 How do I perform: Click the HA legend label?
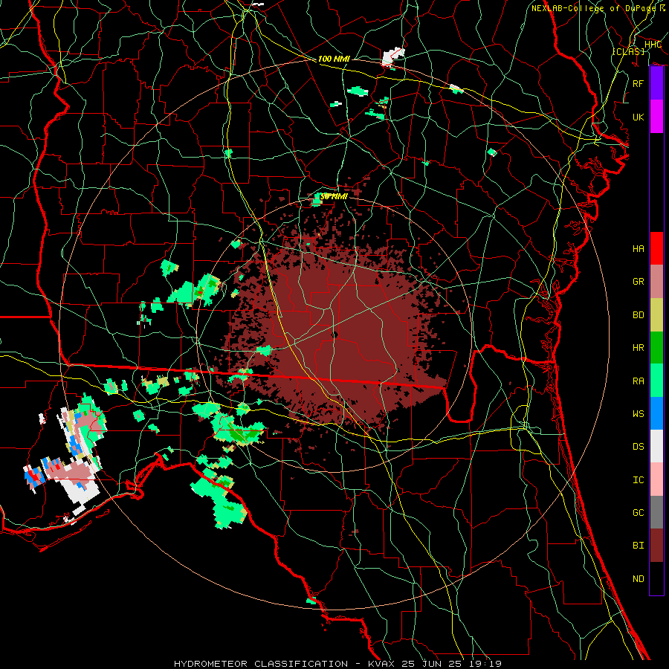[639, 248]
